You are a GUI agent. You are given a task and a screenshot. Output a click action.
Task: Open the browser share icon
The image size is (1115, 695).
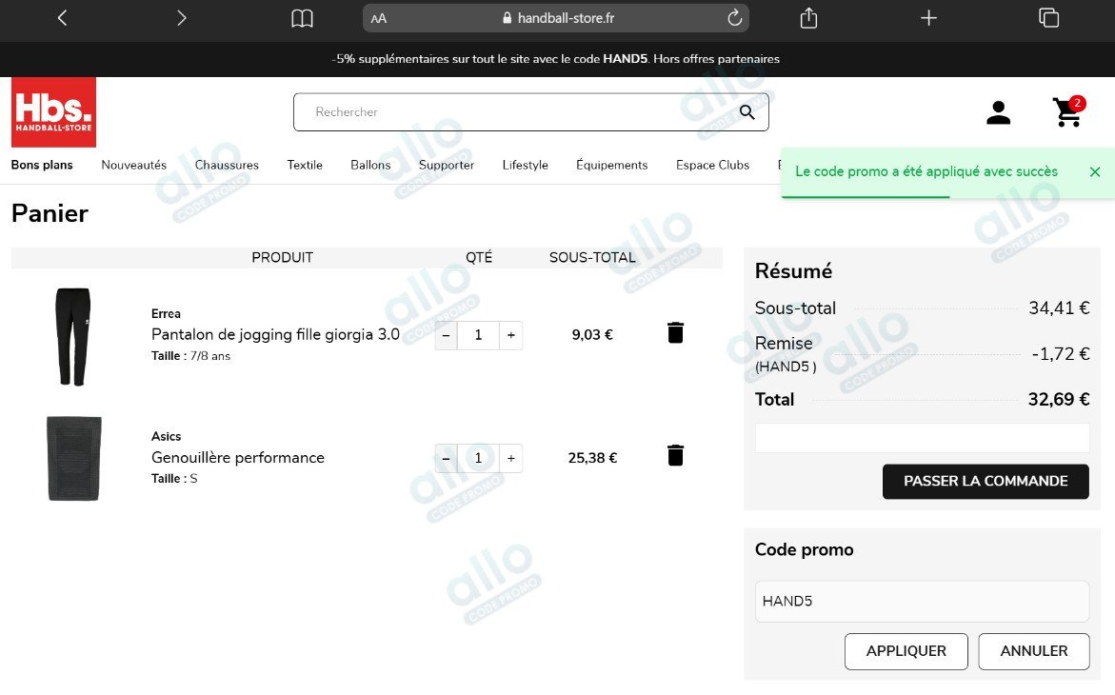point(808,18)
